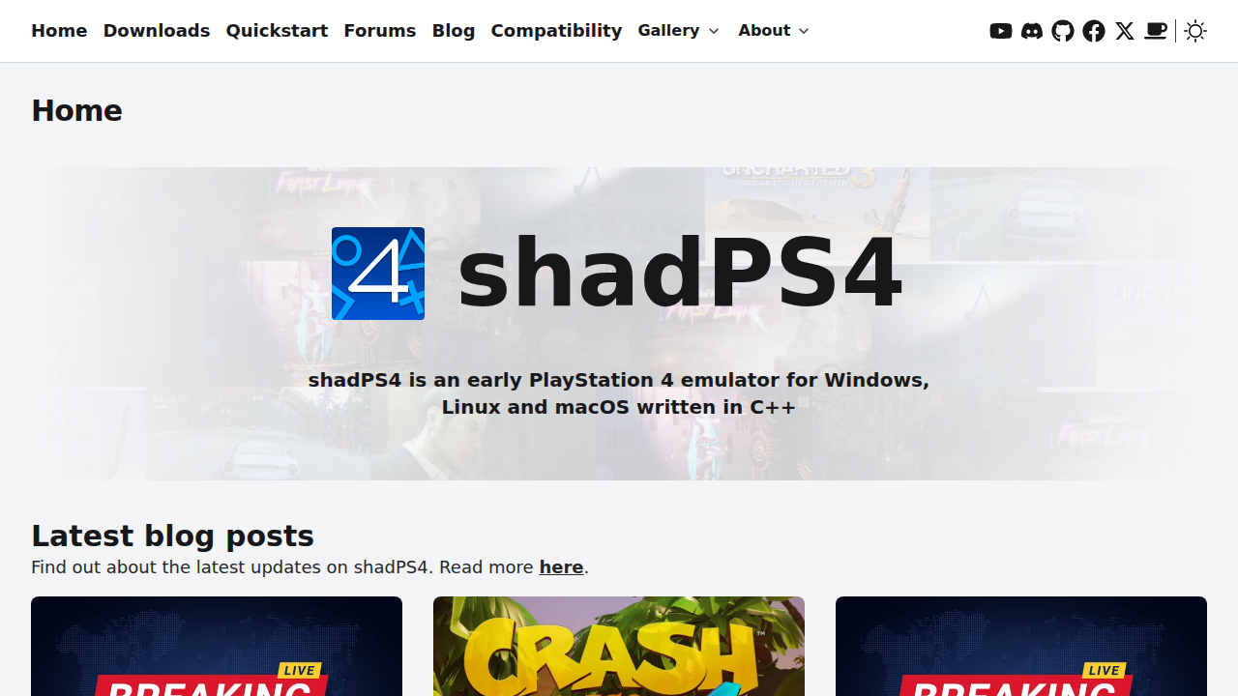Go to the Downloads page

[x=157, y=31]
